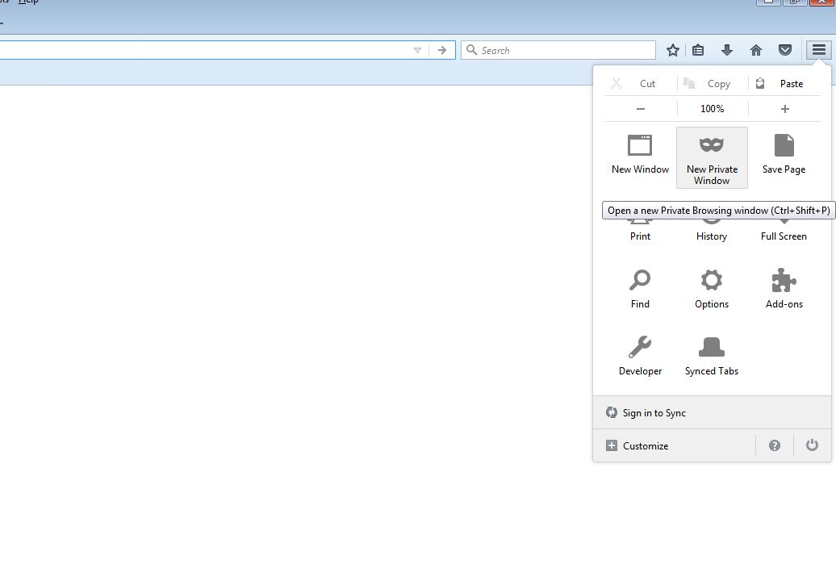
Task: Click Copy in edit controls
Action: [x=713, y=84]
